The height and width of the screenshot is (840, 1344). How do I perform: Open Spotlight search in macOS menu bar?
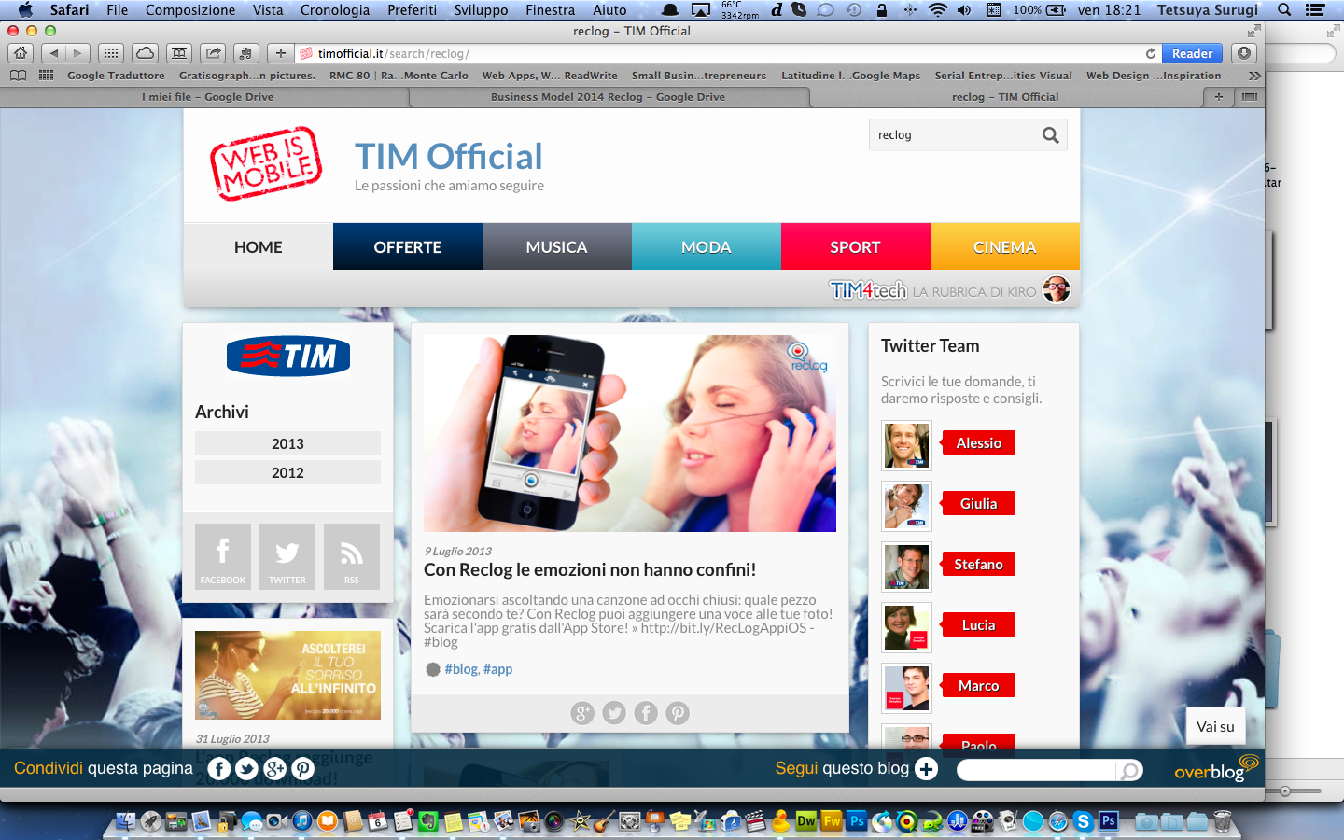[x=1284, y=9]
